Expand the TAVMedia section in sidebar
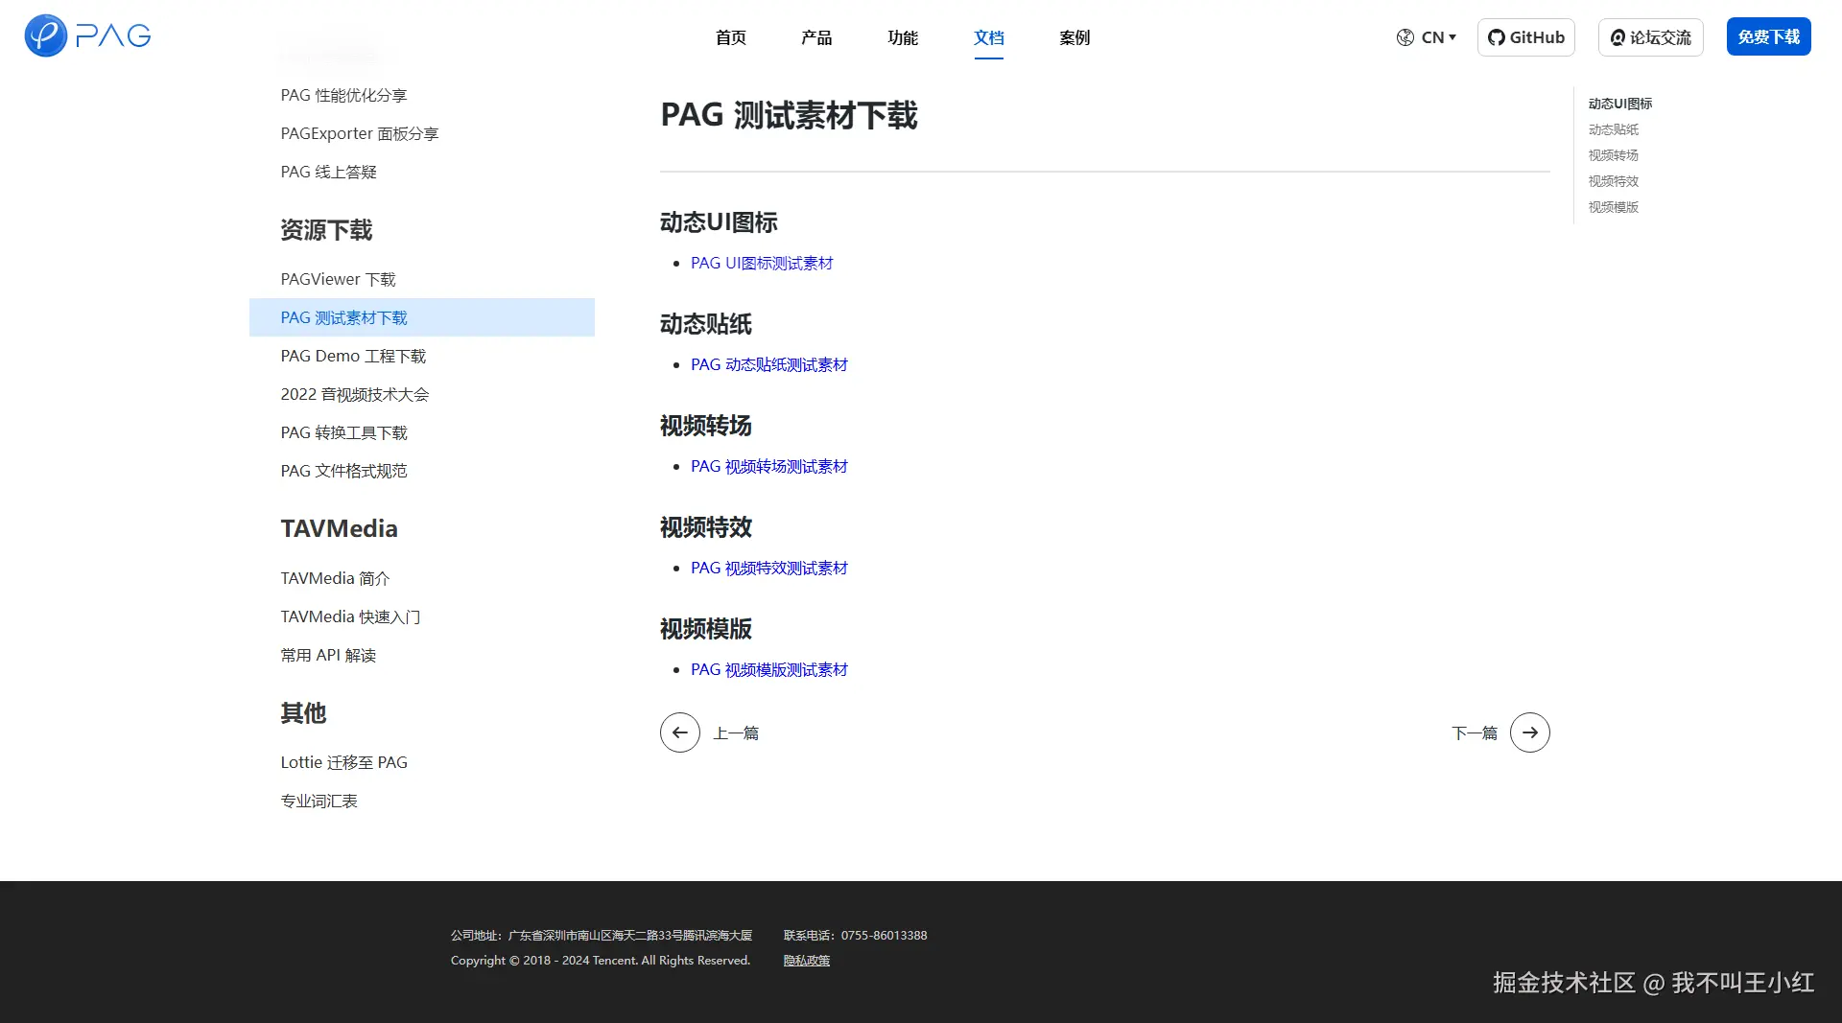The image size is (1842, 1023). (339, 528)
